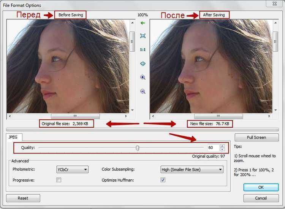Click the 'Press 1 for 100%' tip
Image resolution: width=285 pixels, height=209 pixels.
(x=254, y=172)
